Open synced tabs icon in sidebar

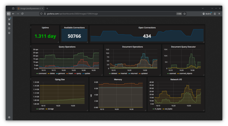[9, 24]
